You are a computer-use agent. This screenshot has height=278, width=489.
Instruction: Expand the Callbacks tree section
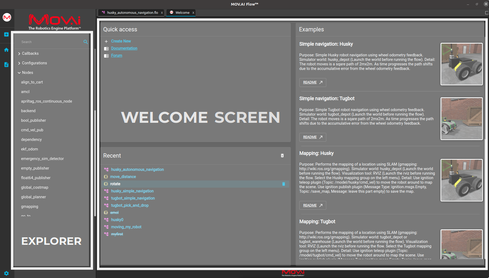pos(19,54)
